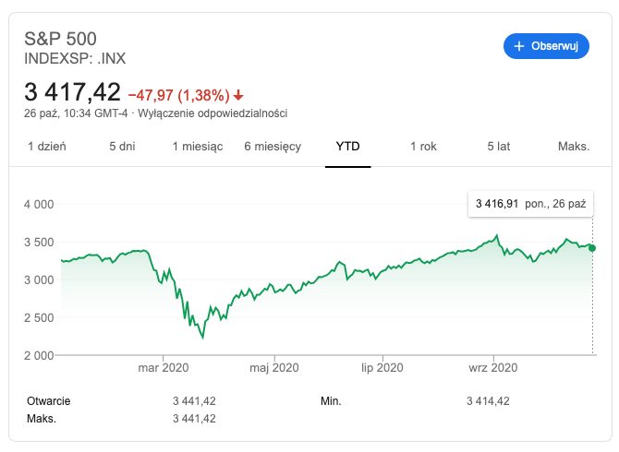Select the YTD tab
The width and height of the screenshot is (619, 452).
pyautogui.click(x=347, y=146)
